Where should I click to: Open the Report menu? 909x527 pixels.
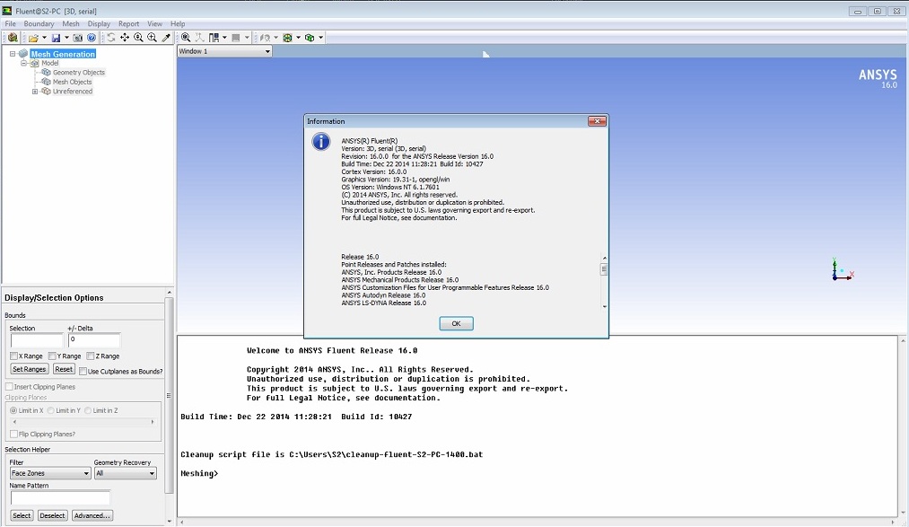tap(128, 23)
